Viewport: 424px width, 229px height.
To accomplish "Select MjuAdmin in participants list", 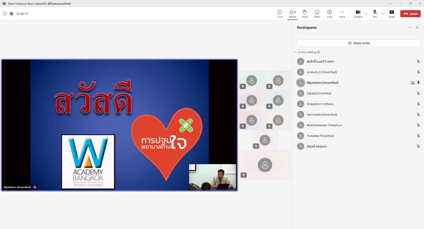I will (x=322, y=83).
